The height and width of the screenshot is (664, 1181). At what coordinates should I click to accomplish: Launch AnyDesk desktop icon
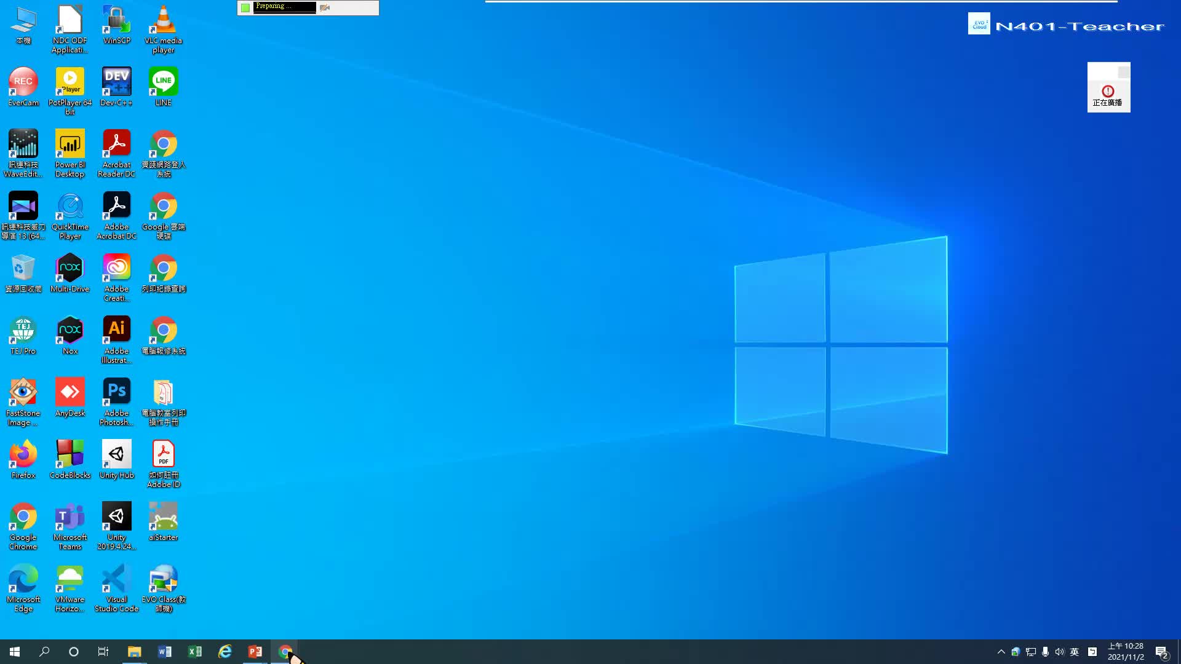70,398
